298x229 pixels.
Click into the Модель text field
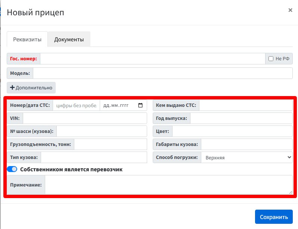pos(163,73)
